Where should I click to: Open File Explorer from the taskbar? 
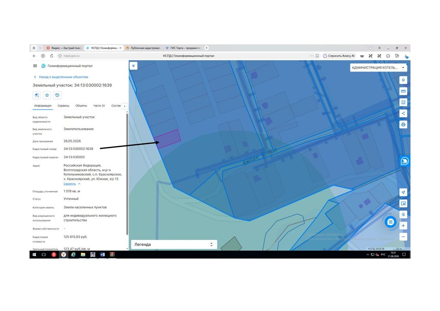tap(83, 254)
